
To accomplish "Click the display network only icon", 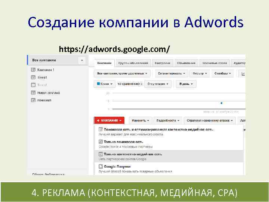I will pos(101,154).
